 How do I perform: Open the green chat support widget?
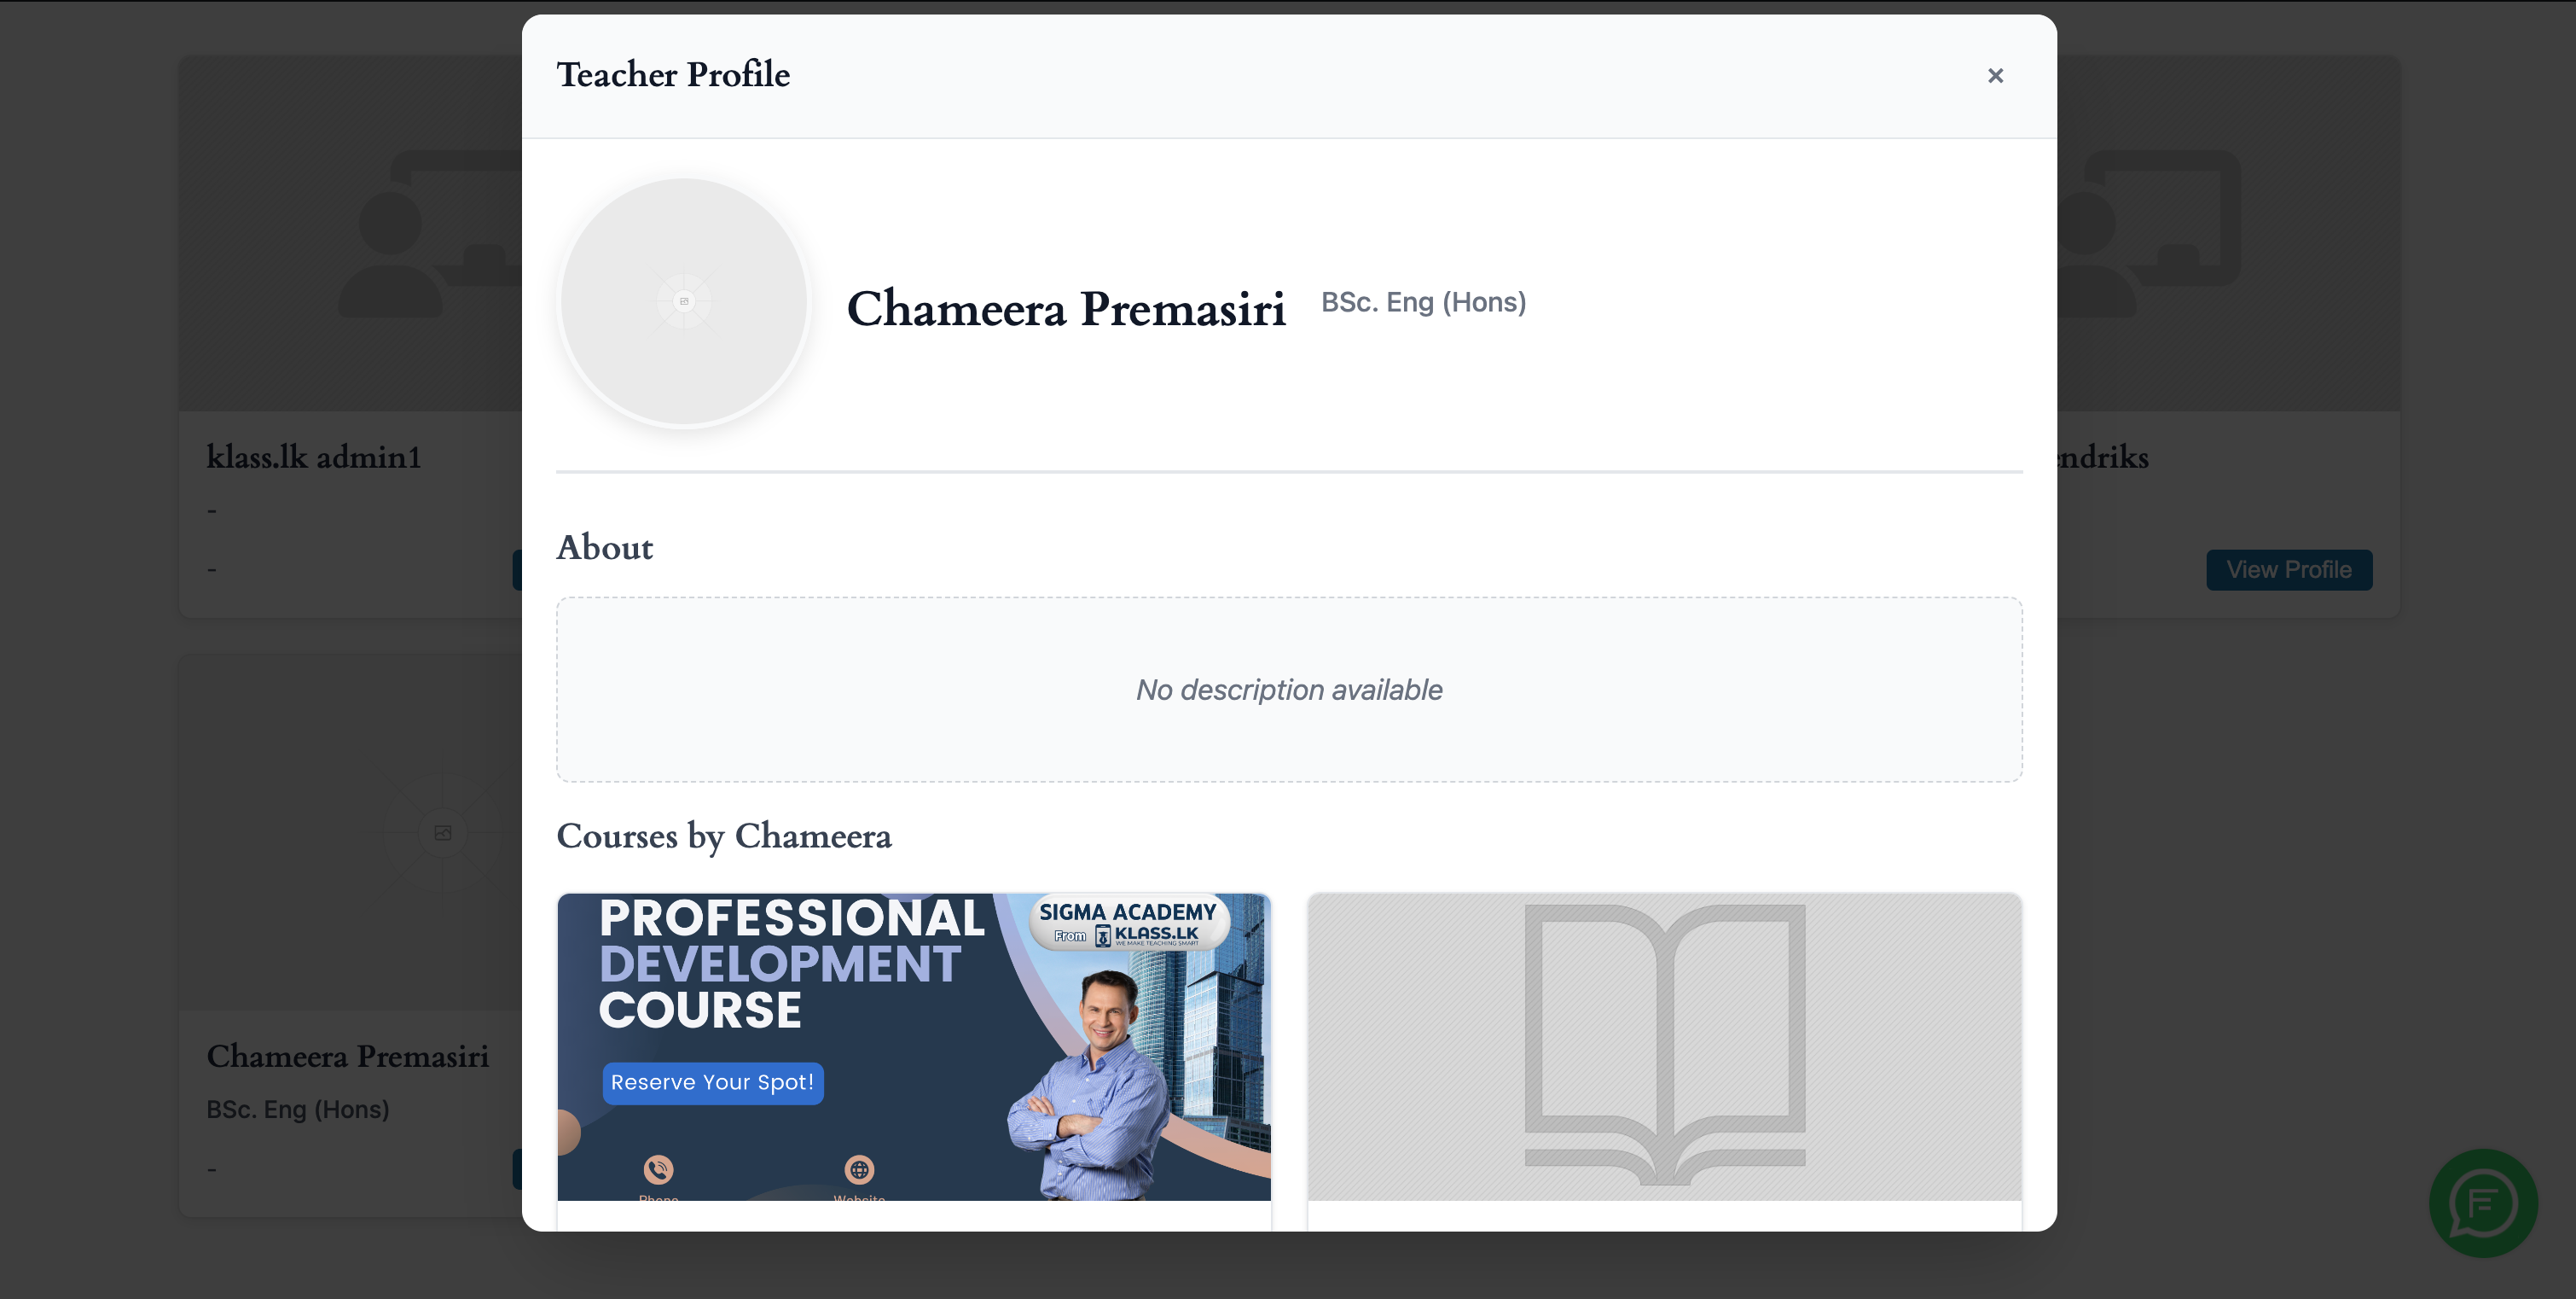2483,1202
